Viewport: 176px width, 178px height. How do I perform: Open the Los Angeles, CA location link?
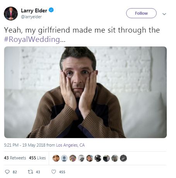70,145
